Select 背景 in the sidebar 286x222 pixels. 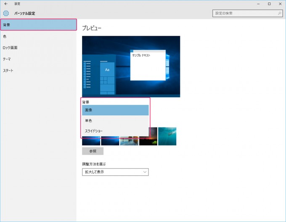[39, 25]
